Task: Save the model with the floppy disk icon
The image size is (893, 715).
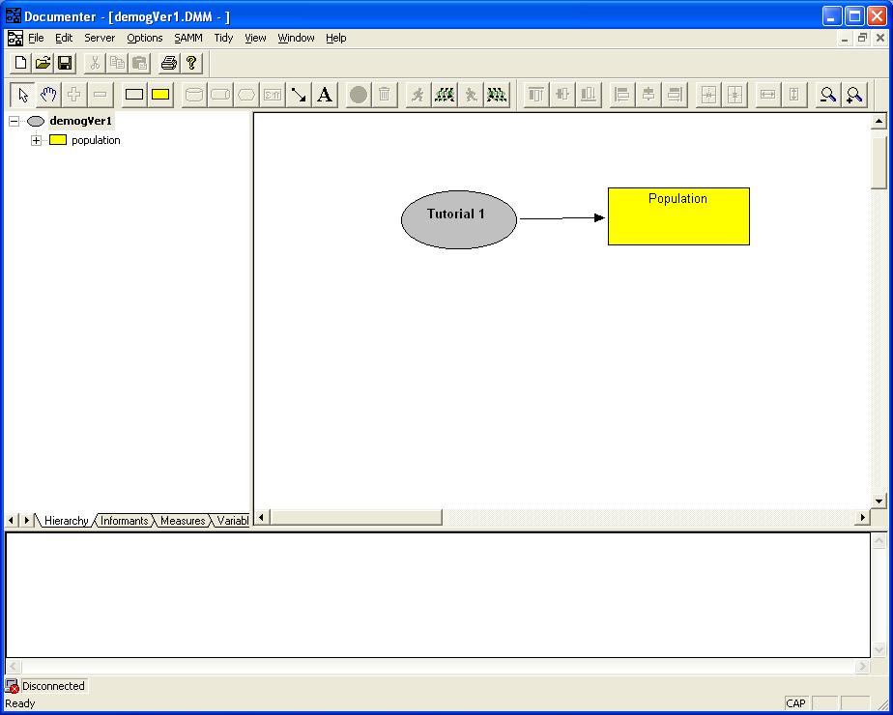Action: coord(65,63)
